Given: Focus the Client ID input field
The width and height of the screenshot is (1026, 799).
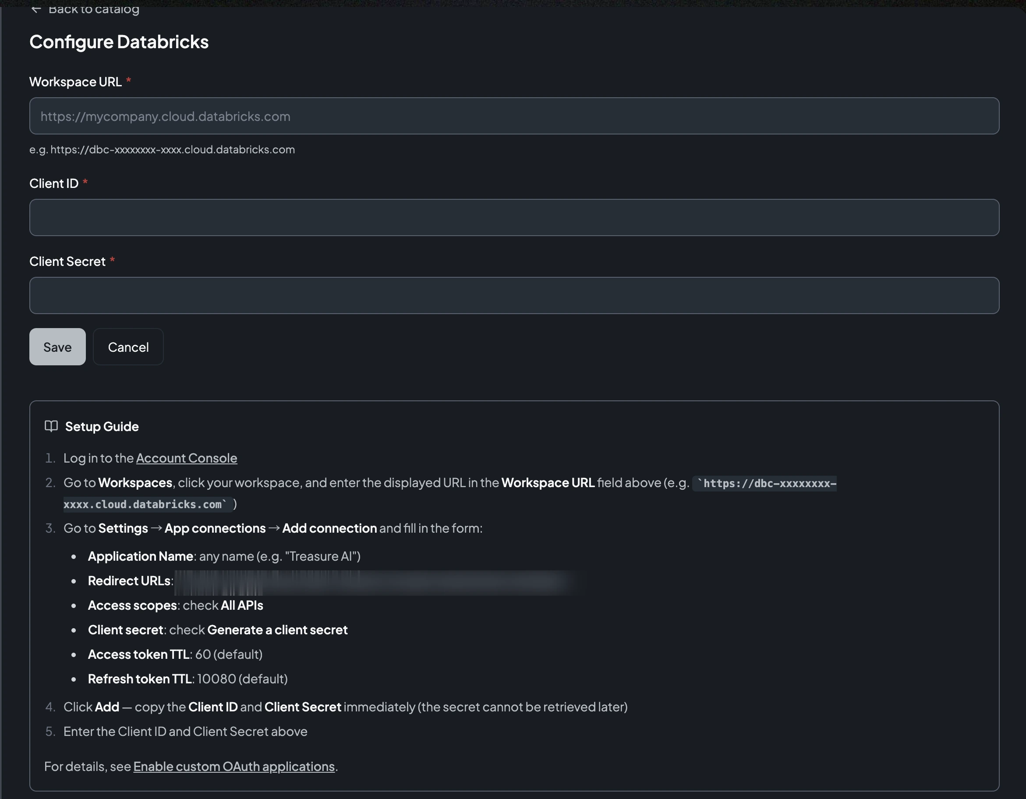Looking at the screenshot, I should (x=514, y=217).
